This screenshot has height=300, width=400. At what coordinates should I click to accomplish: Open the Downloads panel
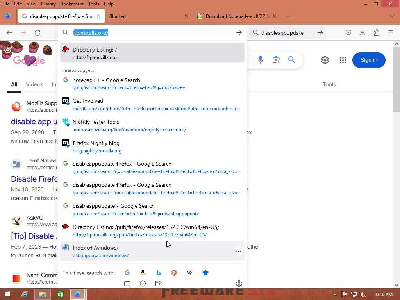click(362, 32)
